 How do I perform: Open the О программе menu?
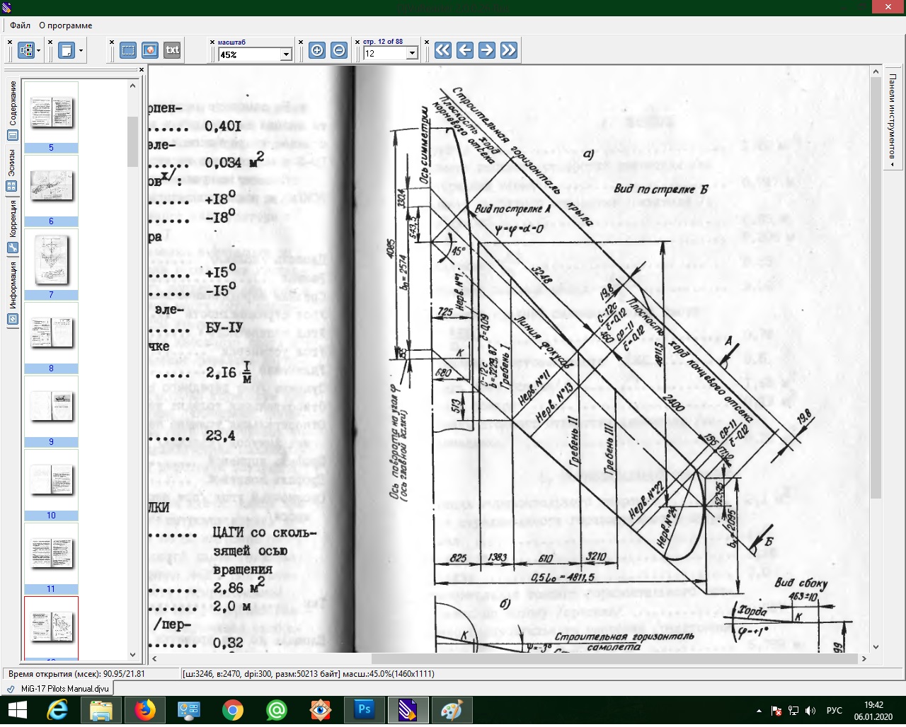pos(65,25)
